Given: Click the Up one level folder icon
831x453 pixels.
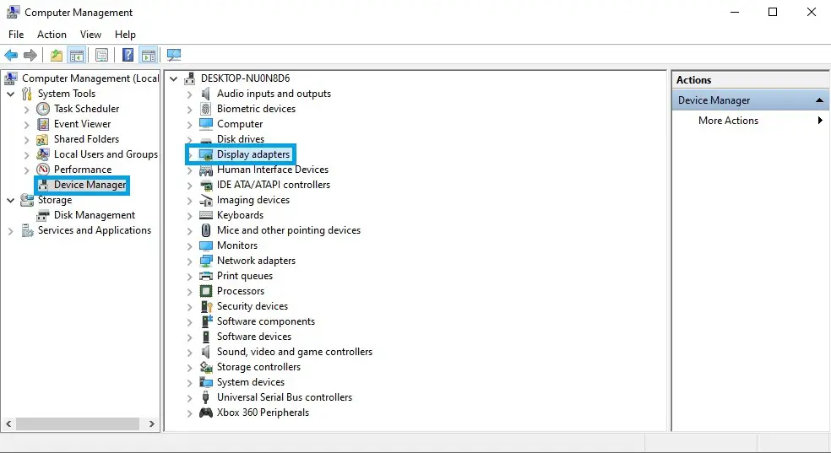Looking at the screenshot, I should [57, 55].
